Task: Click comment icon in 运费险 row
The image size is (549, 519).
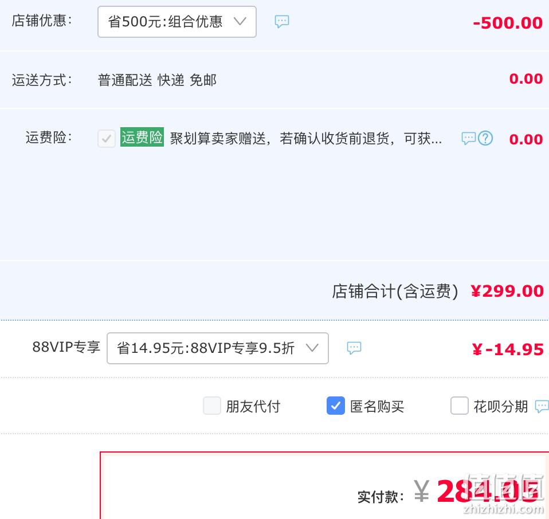Action: pos(468,139)
